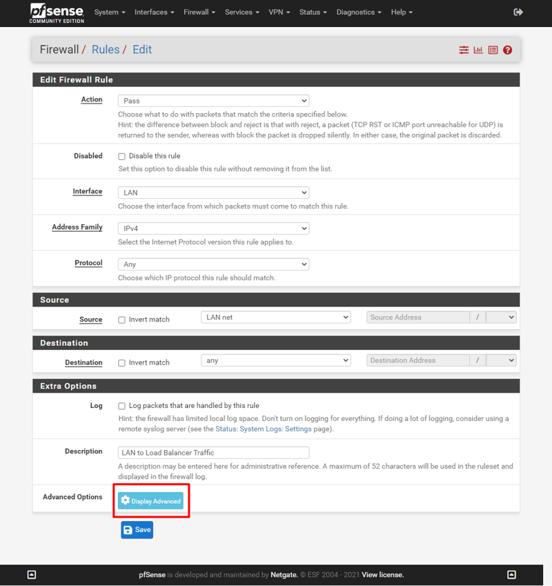Click bottom-right footer collapse arrow icon
Viewport: 552px width, 586px height.
[511, 574]
